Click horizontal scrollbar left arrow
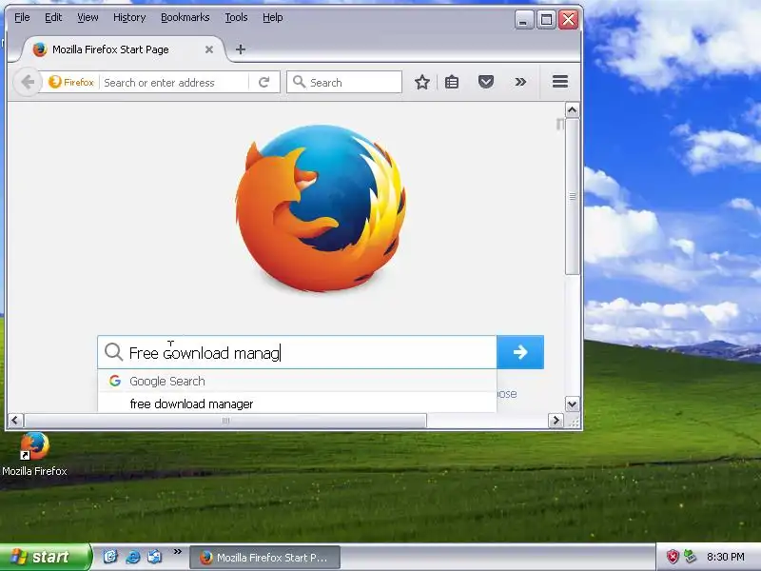761x571 pixels. (x=15, y=420)
